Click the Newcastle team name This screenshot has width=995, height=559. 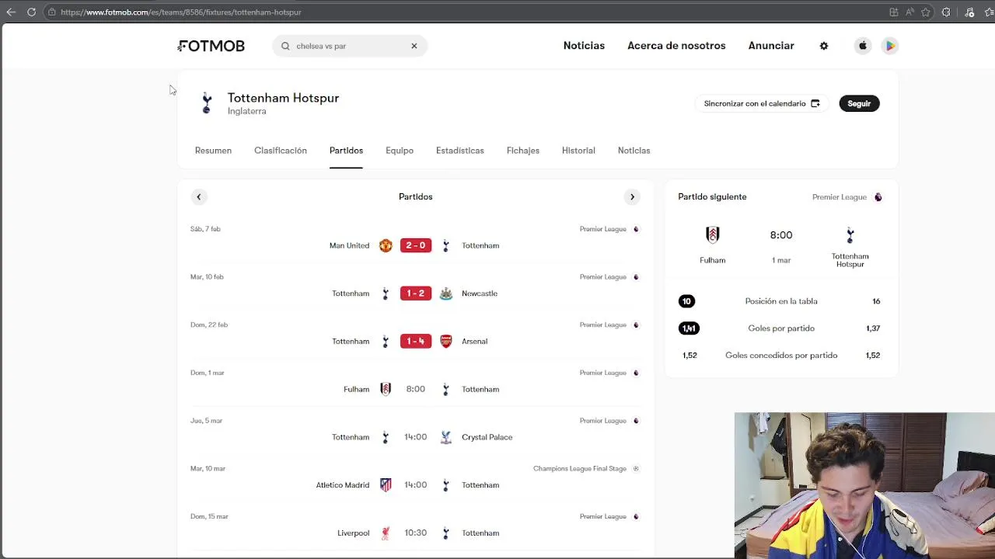pyautogui.click(x=480, y=293)
